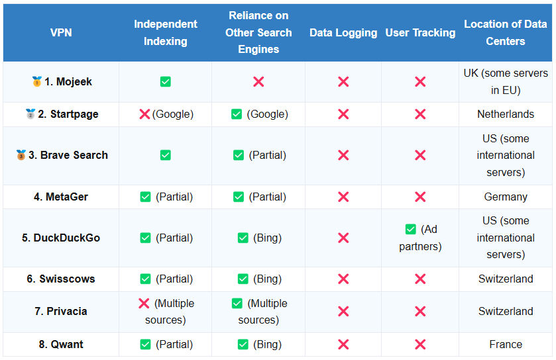Click the red X for Privacia's Independent Indexing
Image resolution: width=556 pixels, height=360 pixels.
[x=144, y=303]
